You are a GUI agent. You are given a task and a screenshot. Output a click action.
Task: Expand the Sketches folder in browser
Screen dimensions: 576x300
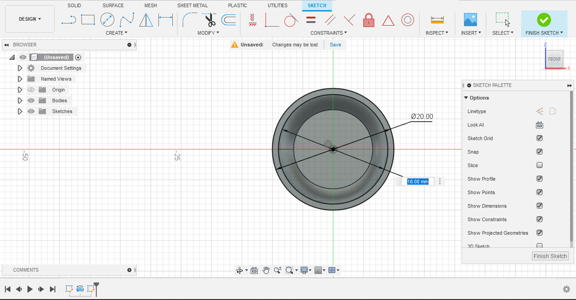click(20, 111)
